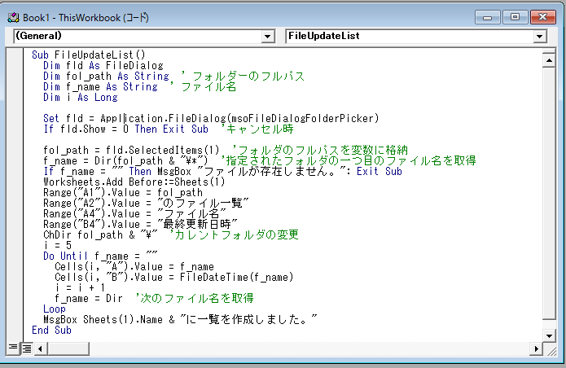The image size is (566, 368).
Task: Click the margin indicator bar beside Sub line
Action: 15,55
